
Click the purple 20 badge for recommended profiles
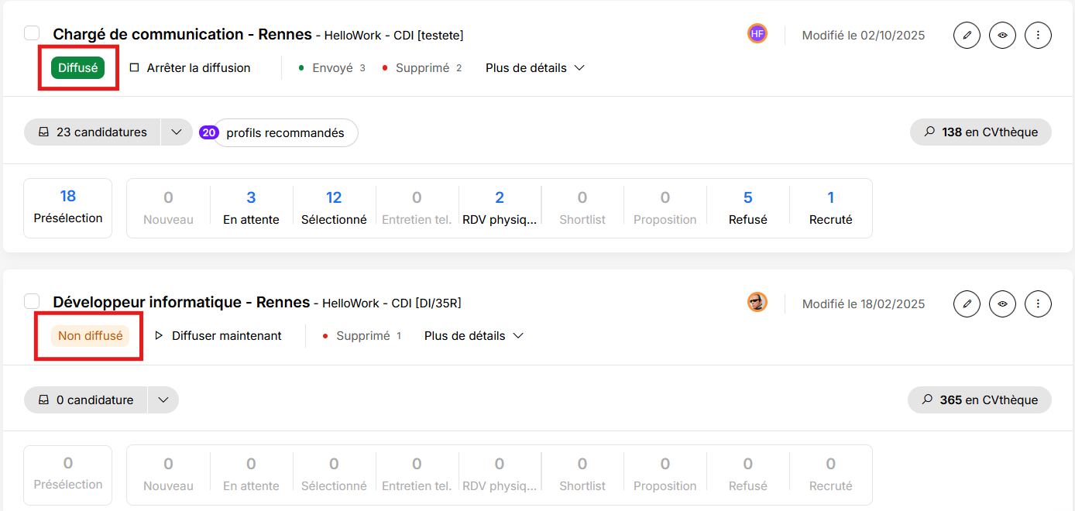(x=209, y=132)
